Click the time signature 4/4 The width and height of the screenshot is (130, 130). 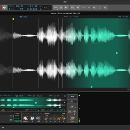pyautogui.click(x=21, y=9)
